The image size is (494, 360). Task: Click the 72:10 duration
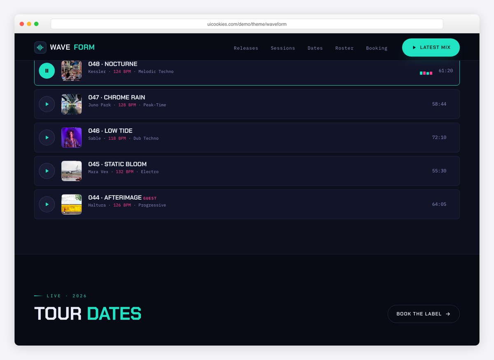(x=439, y=137)
